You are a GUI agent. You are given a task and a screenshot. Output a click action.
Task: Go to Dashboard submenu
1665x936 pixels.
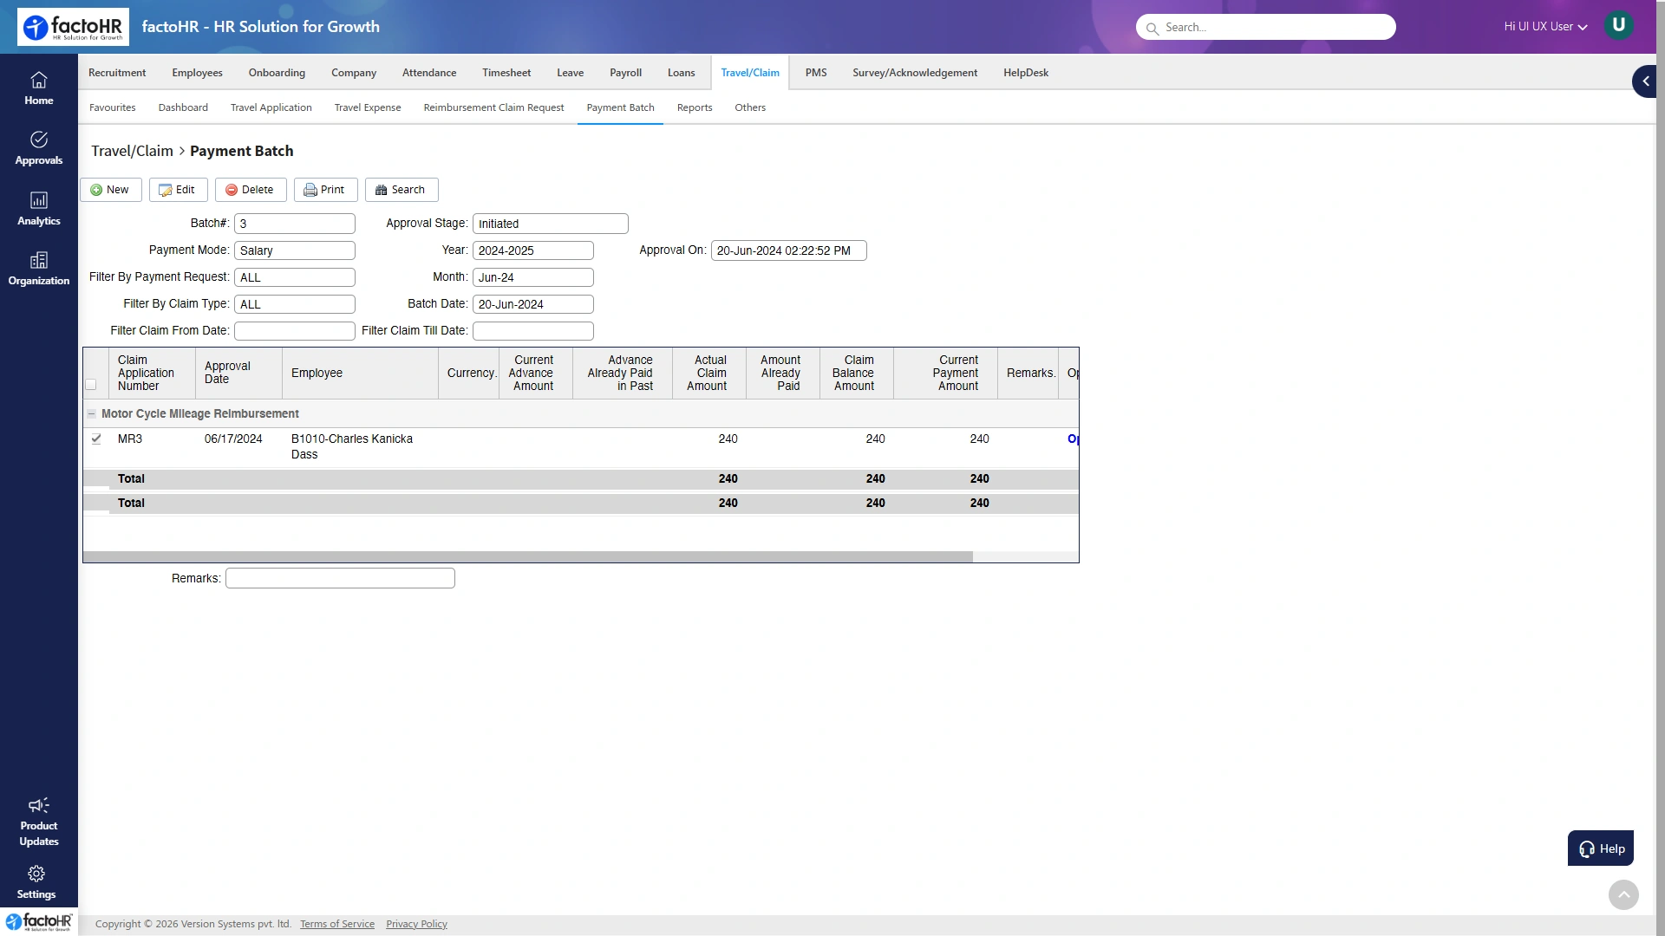(x=183, y=107)
